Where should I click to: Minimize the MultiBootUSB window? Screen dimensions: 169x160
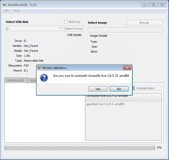click(x=145, y=5)
